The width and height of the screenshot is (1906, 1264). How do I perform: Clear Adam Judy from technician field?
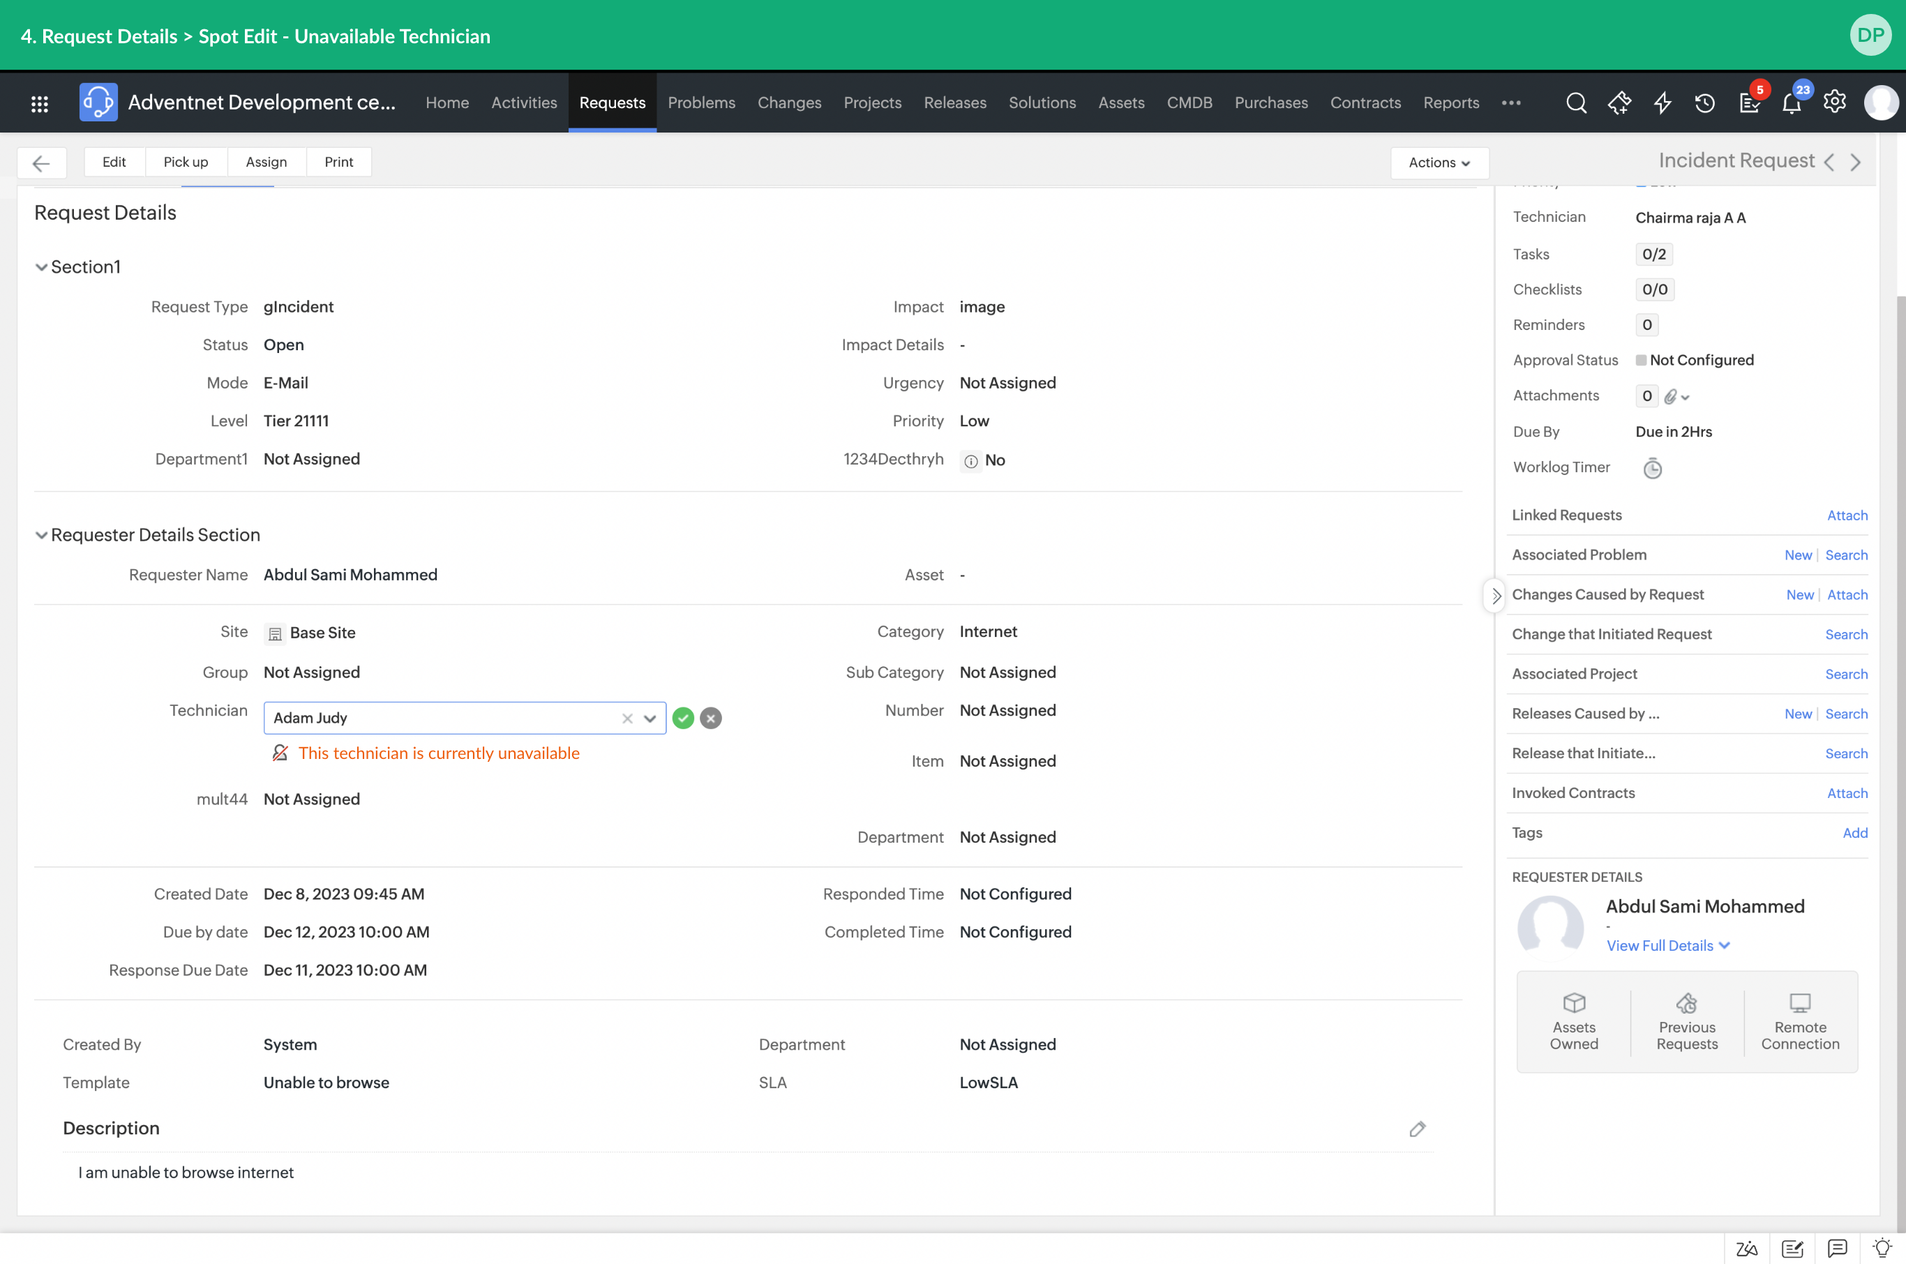(x=627, y=718)
